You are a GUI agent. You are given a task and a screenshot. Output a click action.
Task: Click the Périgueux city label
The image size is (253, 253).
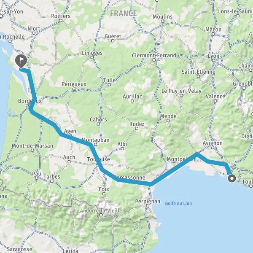point(74,84)
